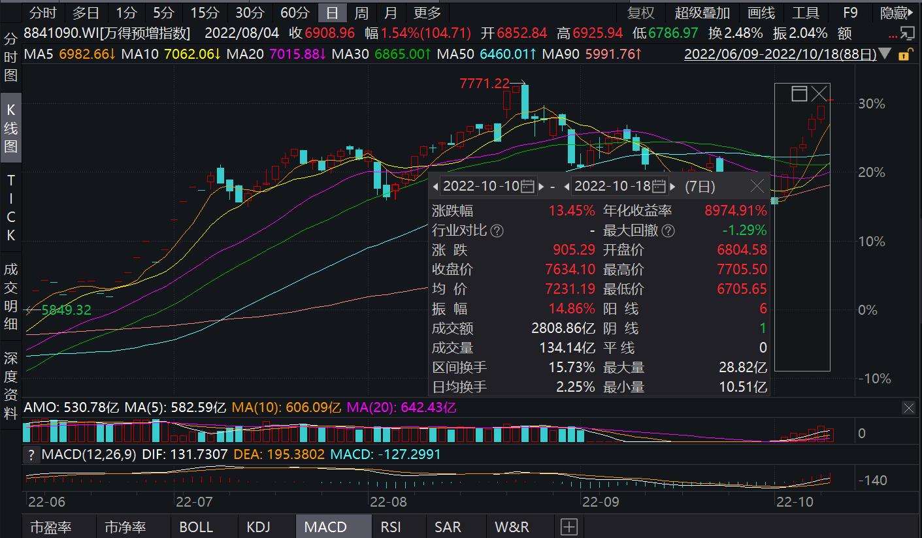Close the interval statistics popup
Viewport: 922px width, 538px height.
757,187
